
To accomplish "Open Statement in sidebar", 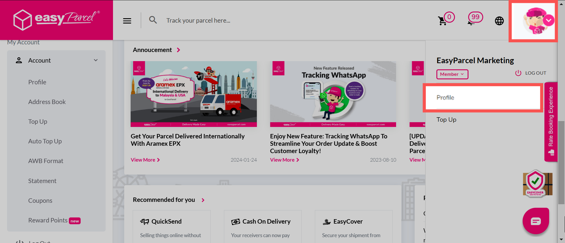I will 42,181.
